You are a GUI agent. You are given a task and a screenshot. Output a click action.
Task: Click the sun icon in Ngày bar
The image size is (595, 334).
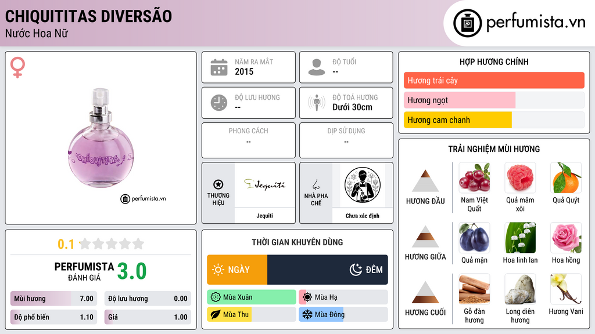coord(218,270)
